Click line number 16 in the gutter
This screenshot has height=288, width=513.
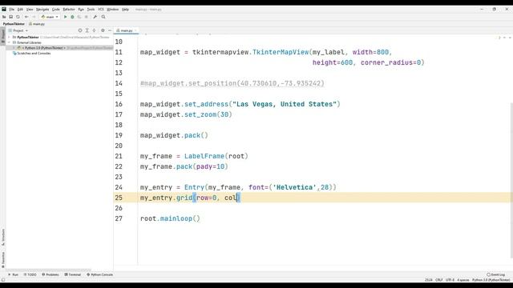click(x=119, y=104)
